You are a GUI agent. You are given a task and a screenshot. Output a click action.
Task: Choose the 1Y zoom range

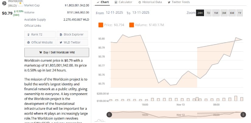pos(240,13)
